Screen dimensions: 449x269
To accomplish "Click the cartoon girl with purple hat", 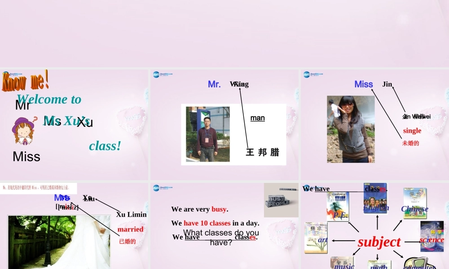I will click(x=22, y=130).
